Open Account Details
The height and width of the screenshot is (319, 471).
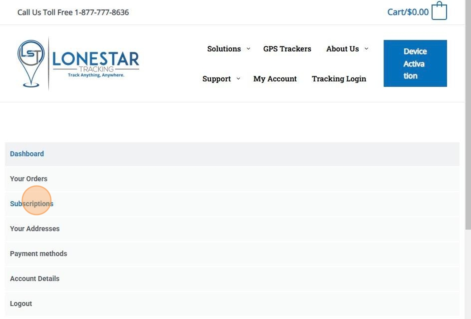tap(232, 279)
